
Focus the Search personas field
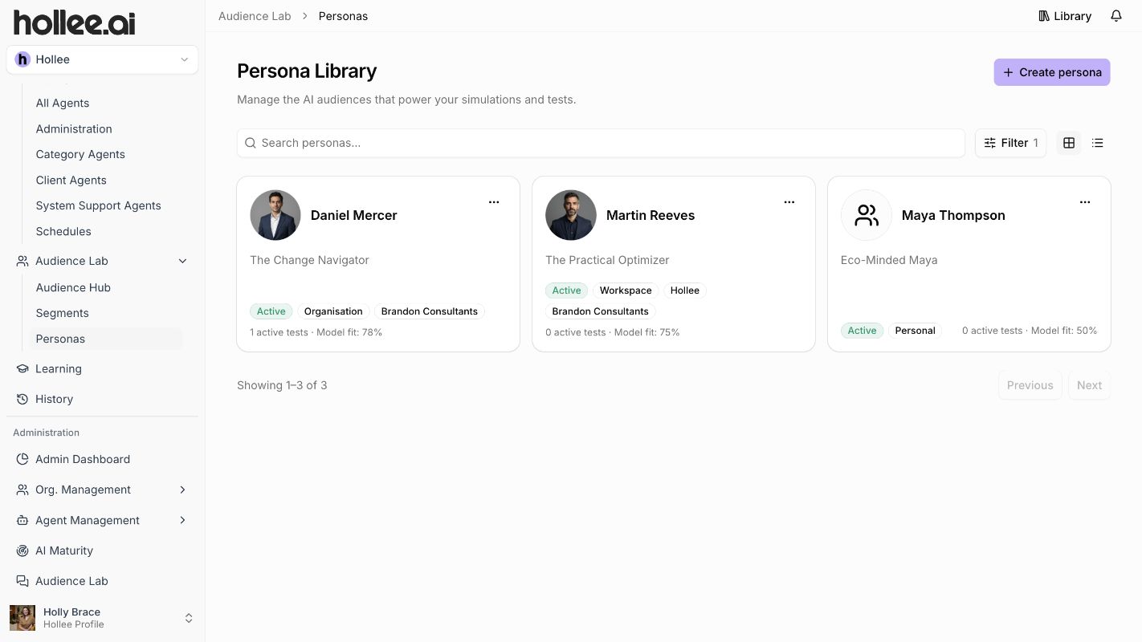pos(601,143)
